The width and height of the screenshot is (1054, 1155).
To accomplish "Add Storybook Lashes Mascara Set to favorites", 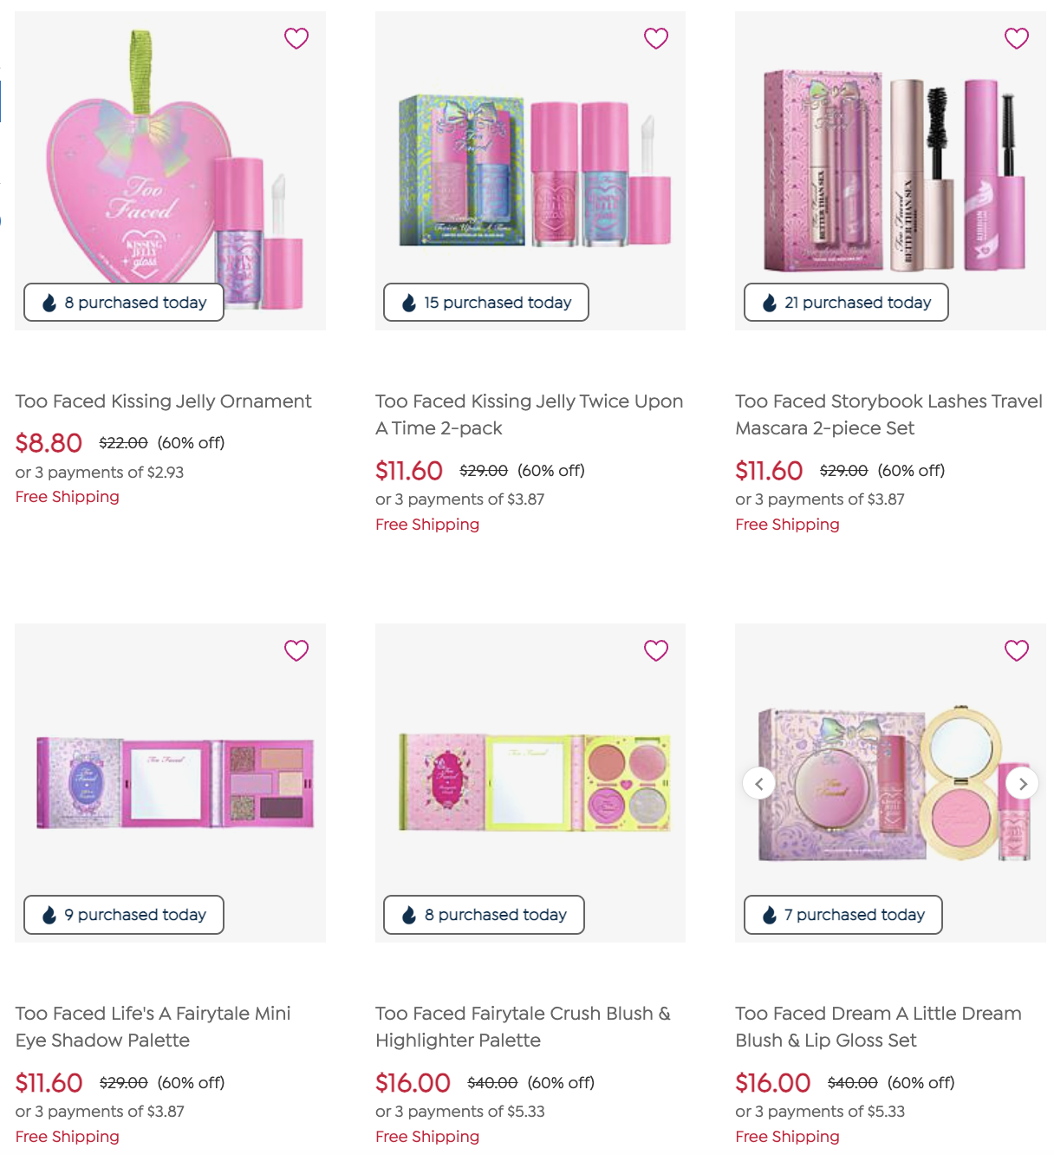I will [1017, 38].
